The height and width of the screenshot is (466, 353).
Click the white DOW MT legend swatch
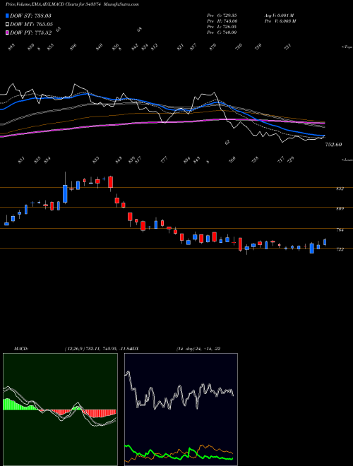tap(8, 24)
